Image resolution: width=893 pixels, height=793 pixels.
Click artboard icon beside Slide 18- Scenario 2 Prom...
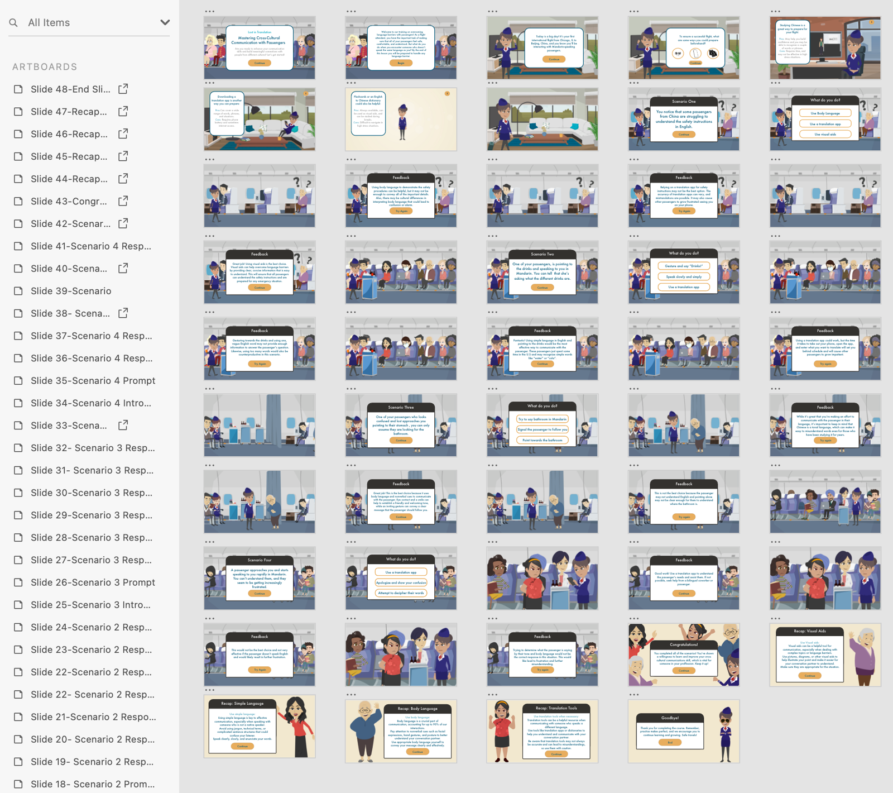[x=18, y=784]
